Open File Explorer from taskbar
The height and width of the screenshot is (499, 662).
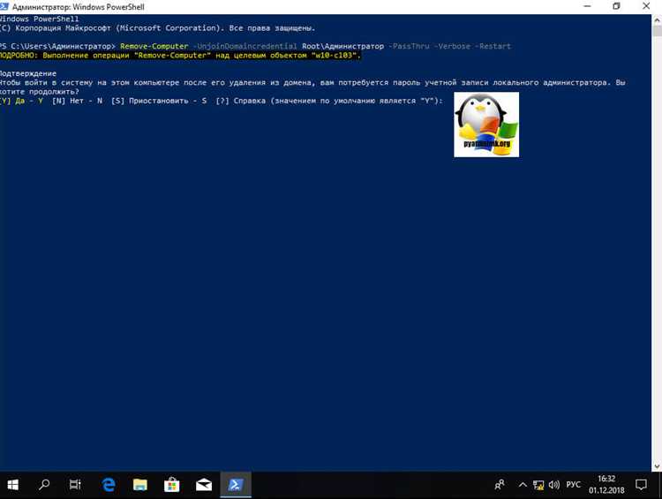point(140,485)
